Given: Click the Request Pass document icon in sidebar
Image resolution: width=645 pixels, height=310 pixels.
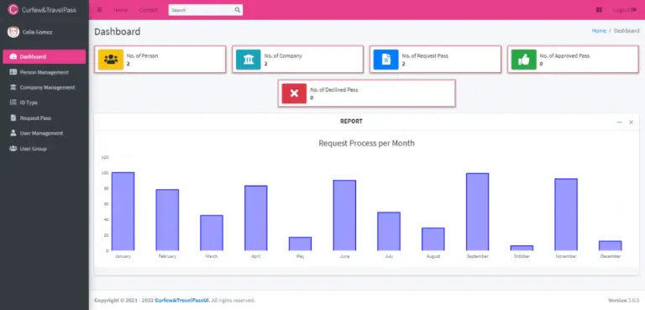Looking at the screenshot, I should (x=13, y=118).
